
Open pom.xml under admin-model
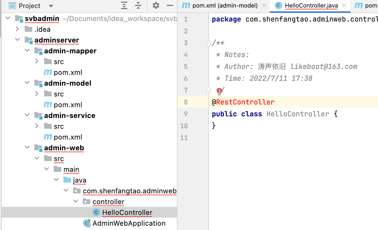[x=68, y=104]
